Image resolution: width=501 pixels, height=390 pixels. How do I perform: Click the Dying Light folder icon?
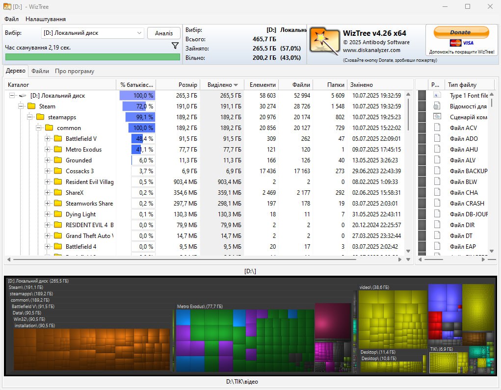58,214
